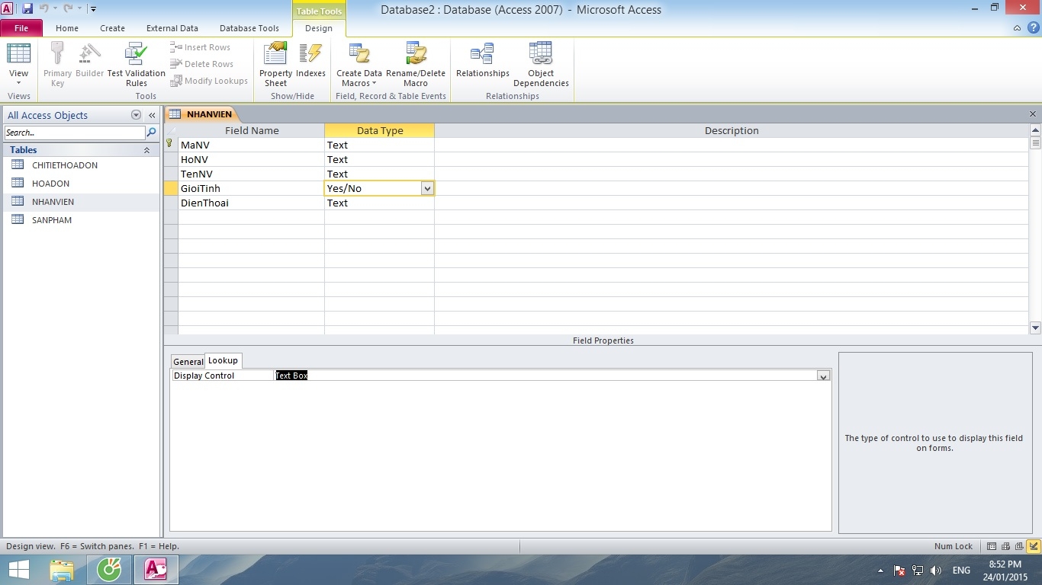Set Primary Key on selected field
The image size is (1042, 585).
57,64
